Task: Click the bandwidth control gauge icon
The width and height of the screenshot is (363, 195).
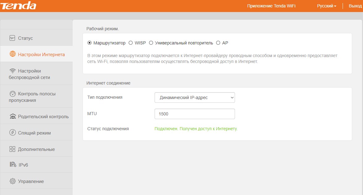Action: [12, 93]
